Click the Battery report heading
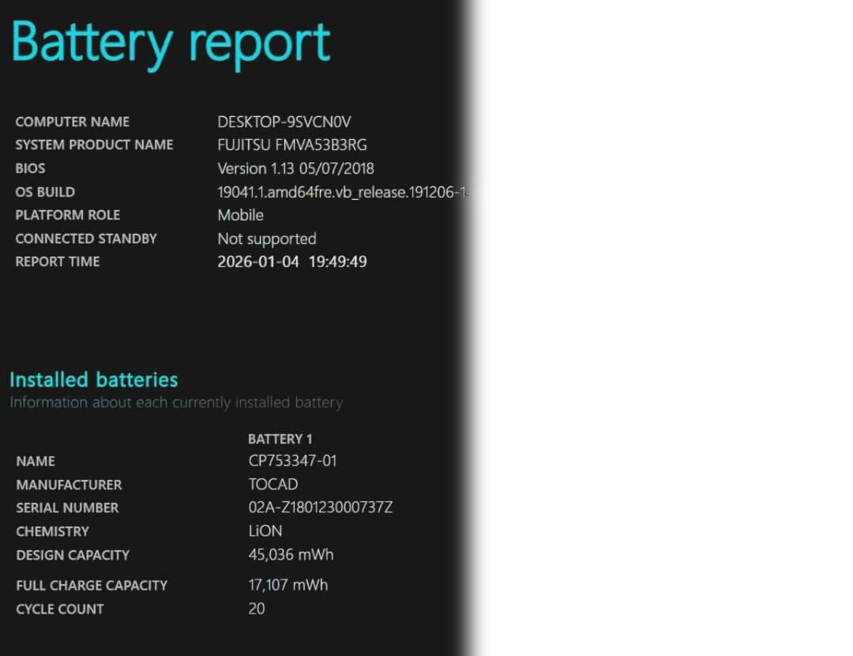This screenshot has height=656, width=853. [x=171, y=43]
